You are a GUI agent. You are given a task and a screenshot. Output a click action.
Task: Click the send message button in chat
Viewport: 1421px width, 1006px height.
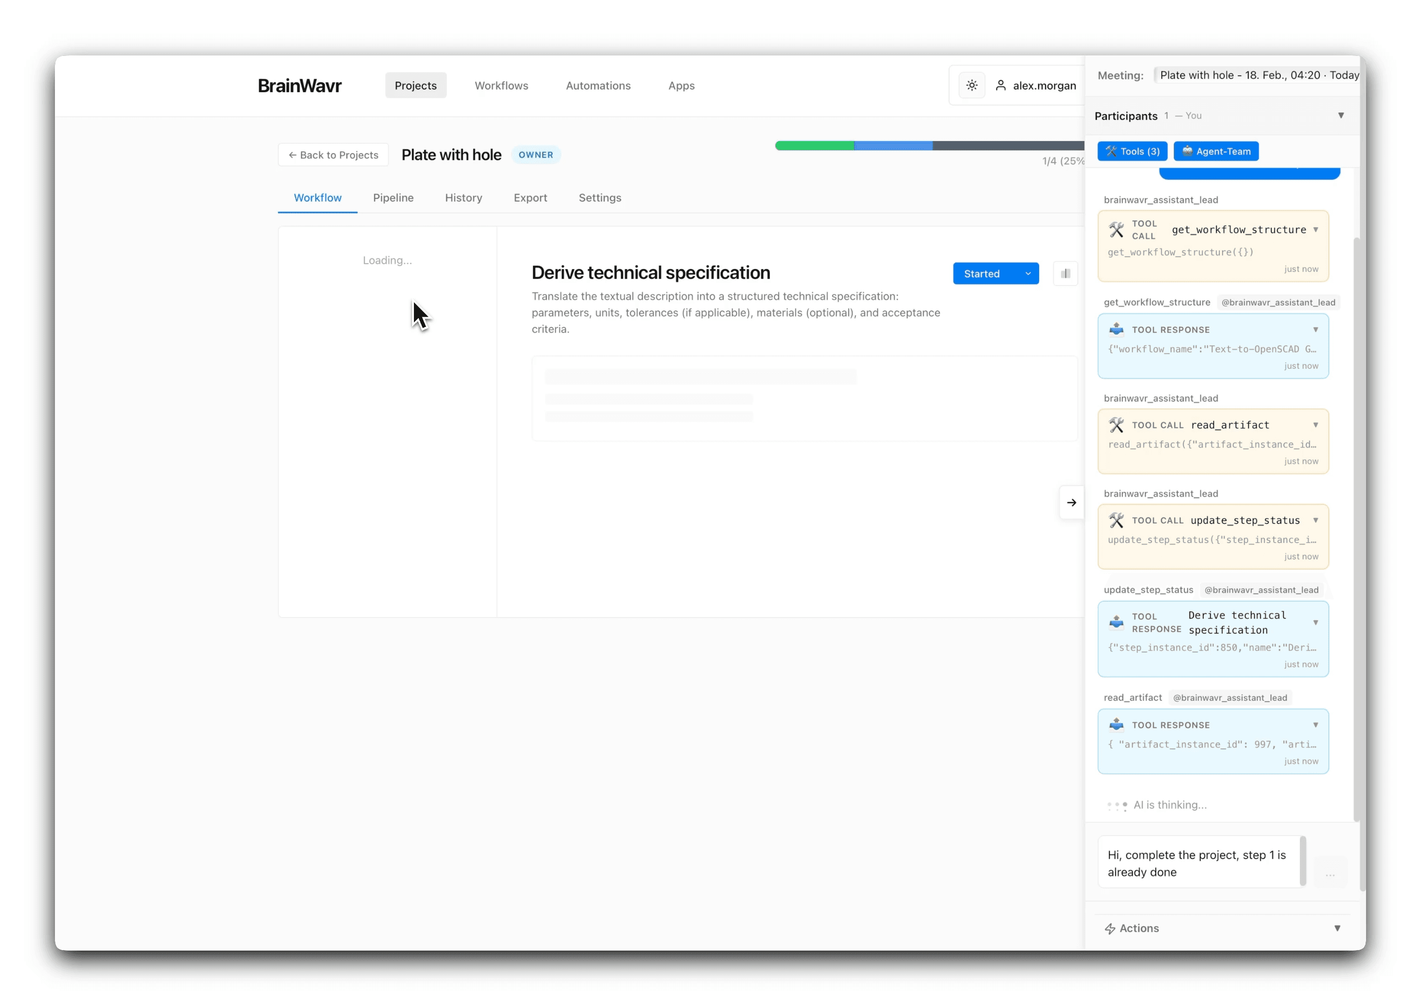[1329, 873]
